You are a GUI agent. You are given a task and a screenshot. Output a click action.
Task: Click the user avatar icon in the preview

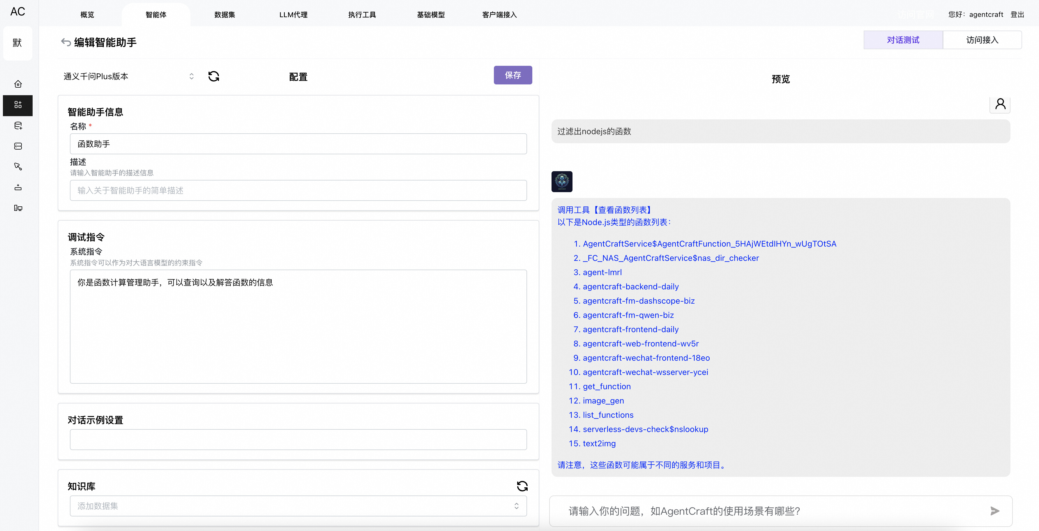(1000, 105)
